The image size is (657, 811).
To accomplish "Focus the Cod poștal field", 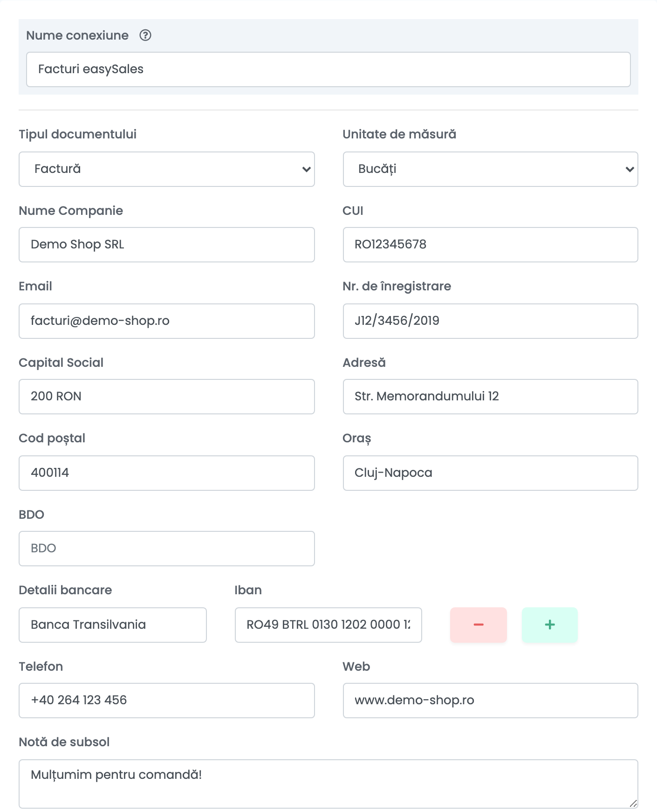I will click(167, 473).
